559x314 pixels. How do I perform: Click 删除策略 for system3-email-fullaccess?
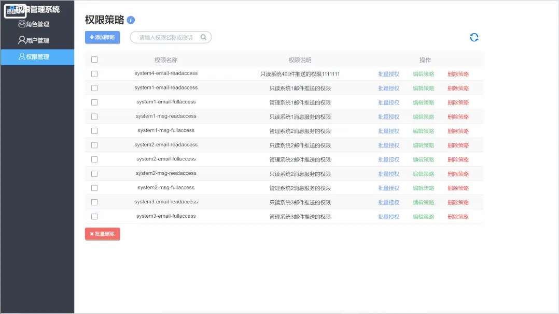pos(458,216)
